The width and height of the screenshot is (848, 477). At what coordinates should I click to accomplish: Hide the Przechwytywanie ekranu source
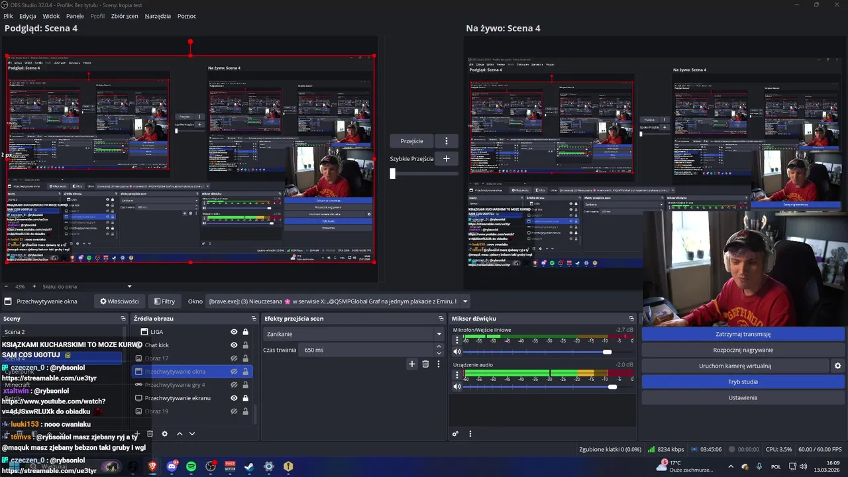tap(234, 398)
